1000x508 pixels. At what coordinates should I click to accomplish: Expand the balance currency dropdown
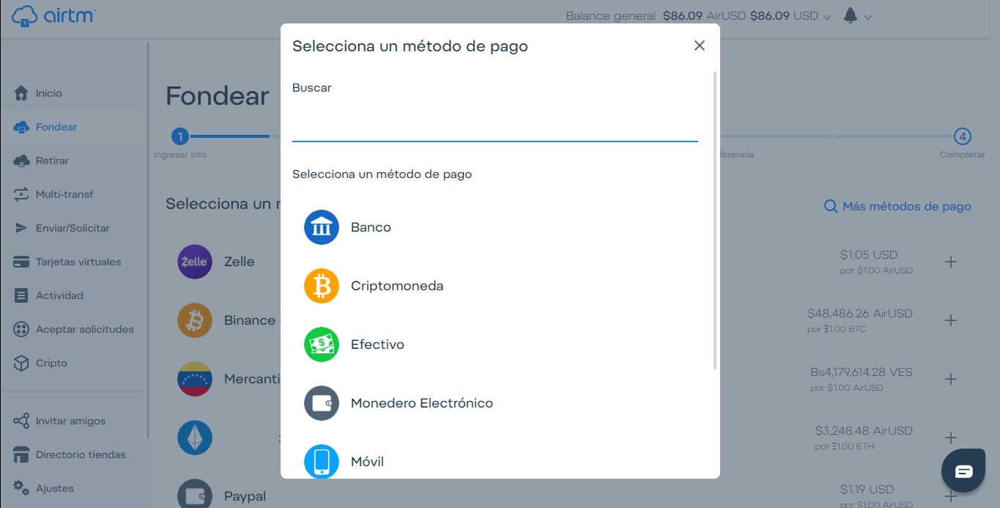(827, 17)
